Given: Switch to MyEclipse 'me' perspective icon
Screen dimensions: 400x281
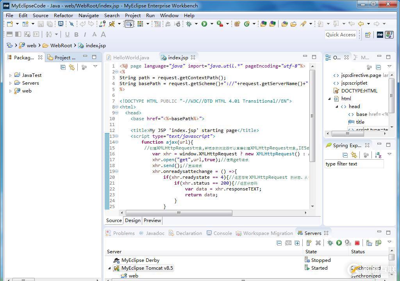Looking at the screenshot, I should (380, 35).
